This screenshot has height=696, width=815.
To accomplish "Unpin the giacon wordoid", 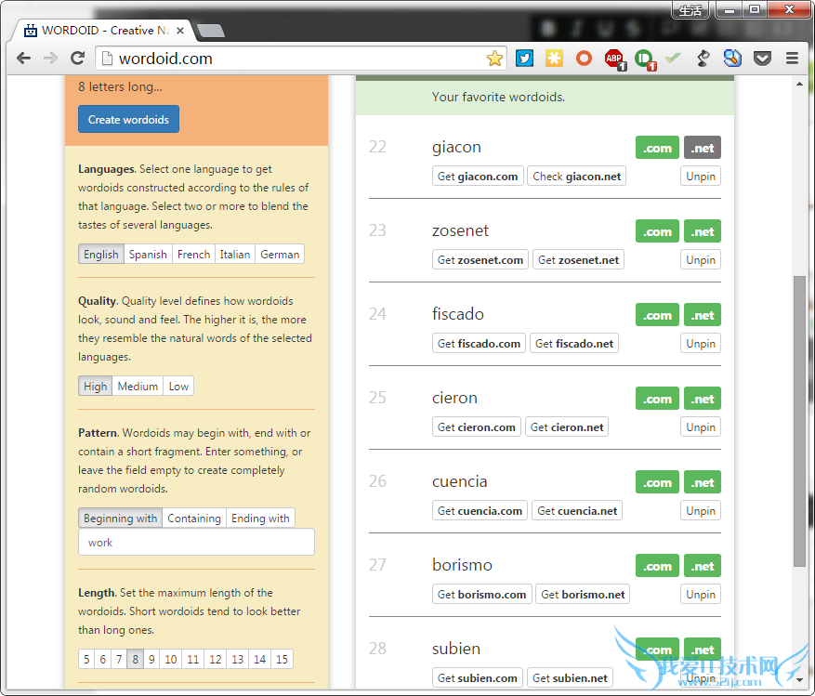I will point(701,177).
